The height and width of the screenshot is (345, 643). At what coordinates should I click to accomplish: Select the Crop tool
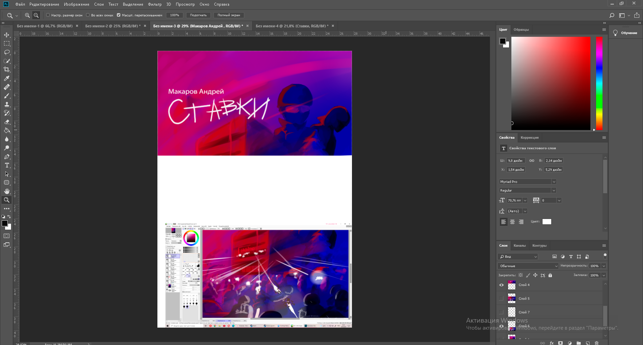7,70
